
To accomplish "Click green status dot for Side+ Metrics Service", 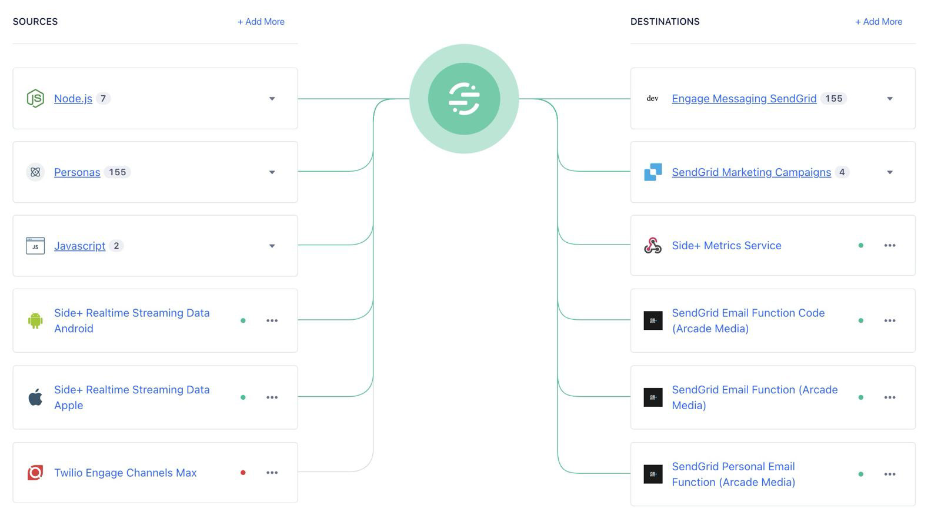I will click(861, 245).
